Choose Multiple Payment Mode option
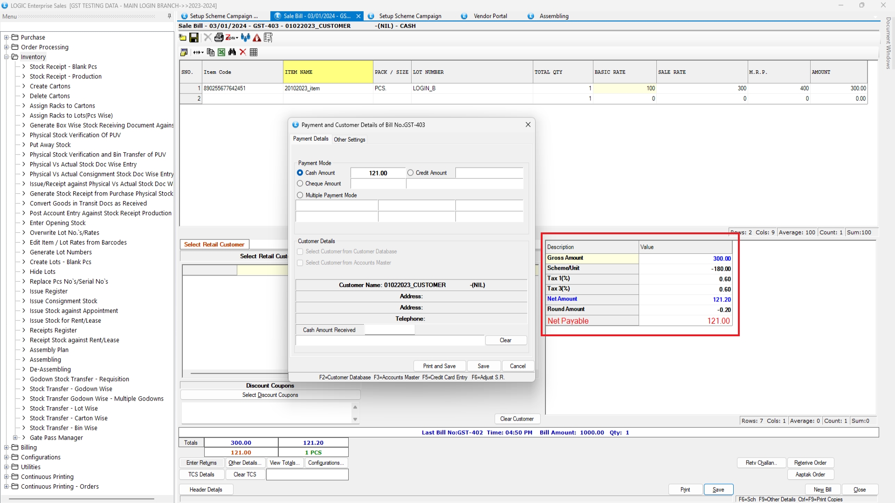This screenshot has width=895, height=503. 300,195
